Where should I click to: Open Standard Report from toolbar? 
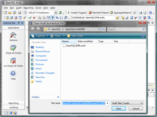(99, 13)
